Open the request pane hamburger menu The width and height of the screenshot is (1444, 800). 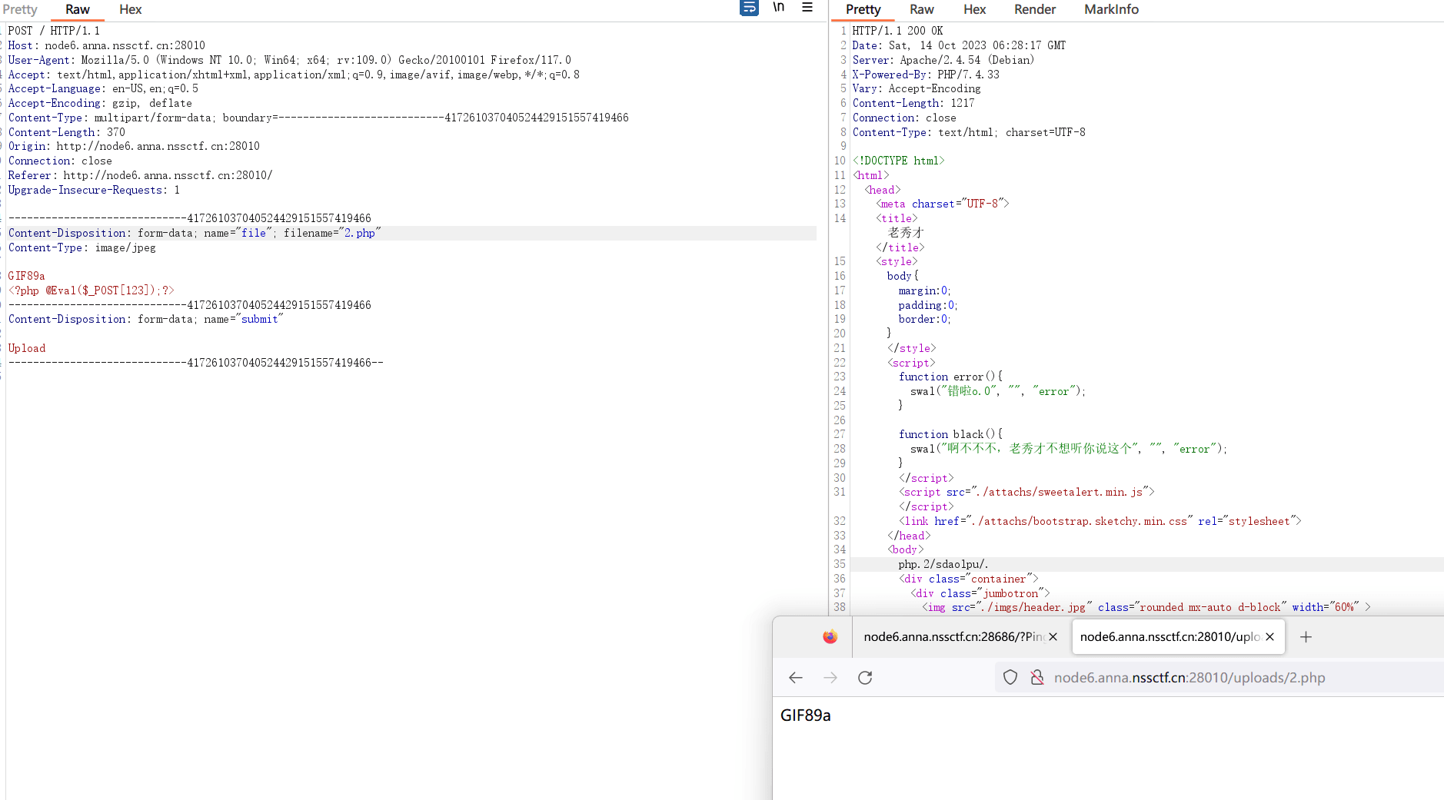pyautogui.click(x=807, y=8)
